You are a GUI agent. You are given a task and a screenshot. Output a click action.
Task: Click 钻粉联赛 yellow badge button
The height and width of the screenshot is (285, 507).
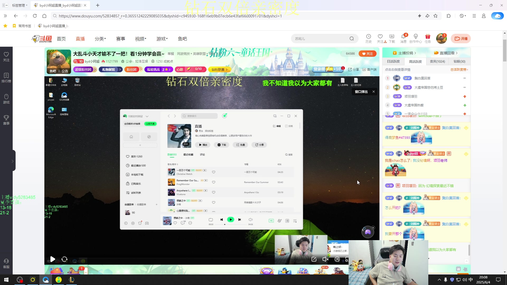pyautogui.click(x=219, y=69)
